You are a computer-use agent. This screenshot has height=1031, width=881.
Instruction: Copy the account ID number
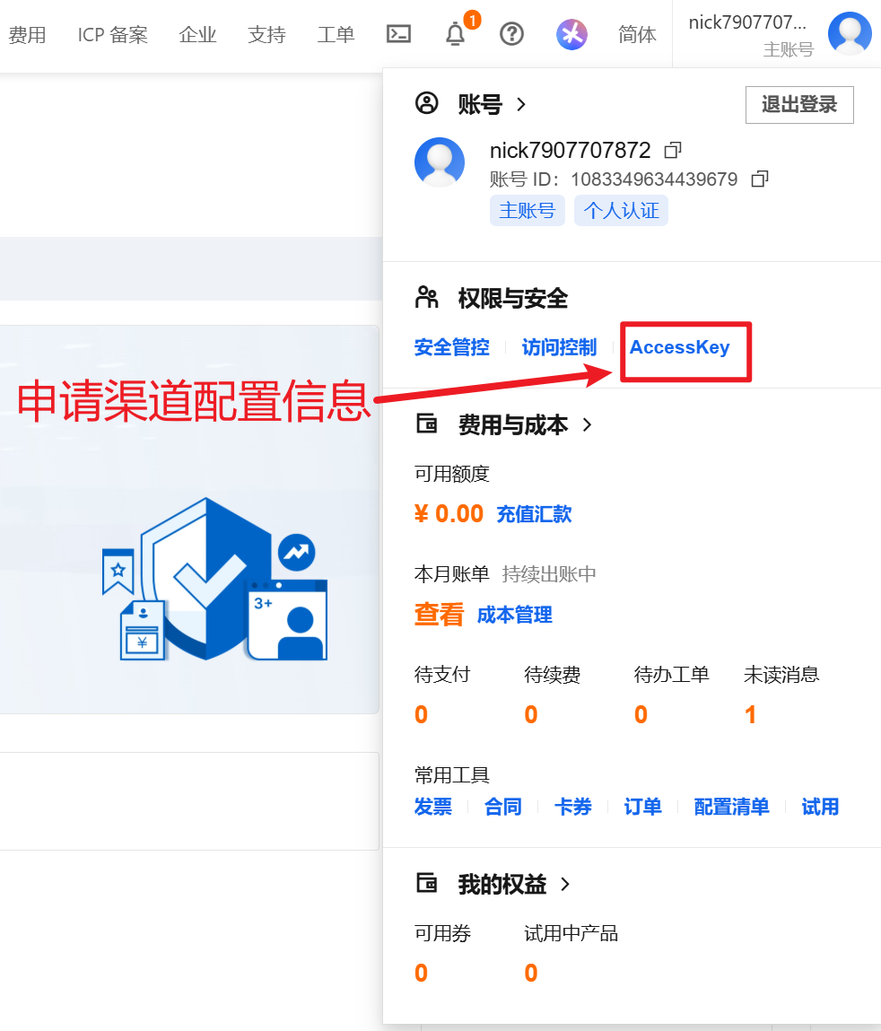(760, 179)
